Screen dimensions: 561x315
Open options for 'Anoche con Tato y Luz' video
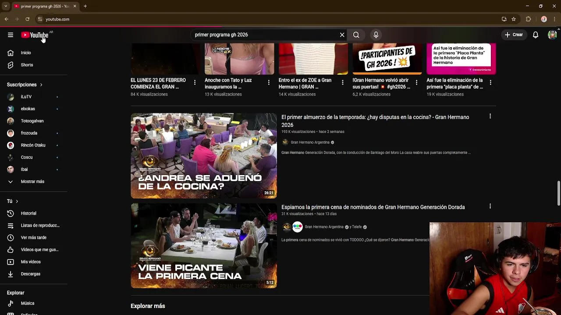tap(269, 82)
